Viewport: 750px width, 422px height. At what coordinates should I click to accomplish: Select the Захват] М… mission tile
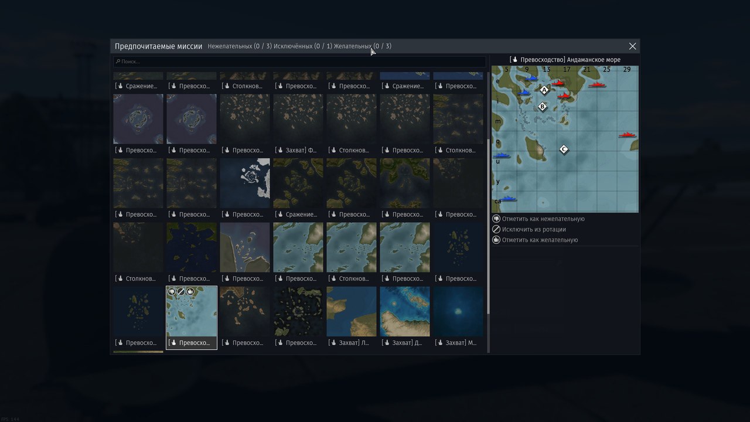(458, 316)
